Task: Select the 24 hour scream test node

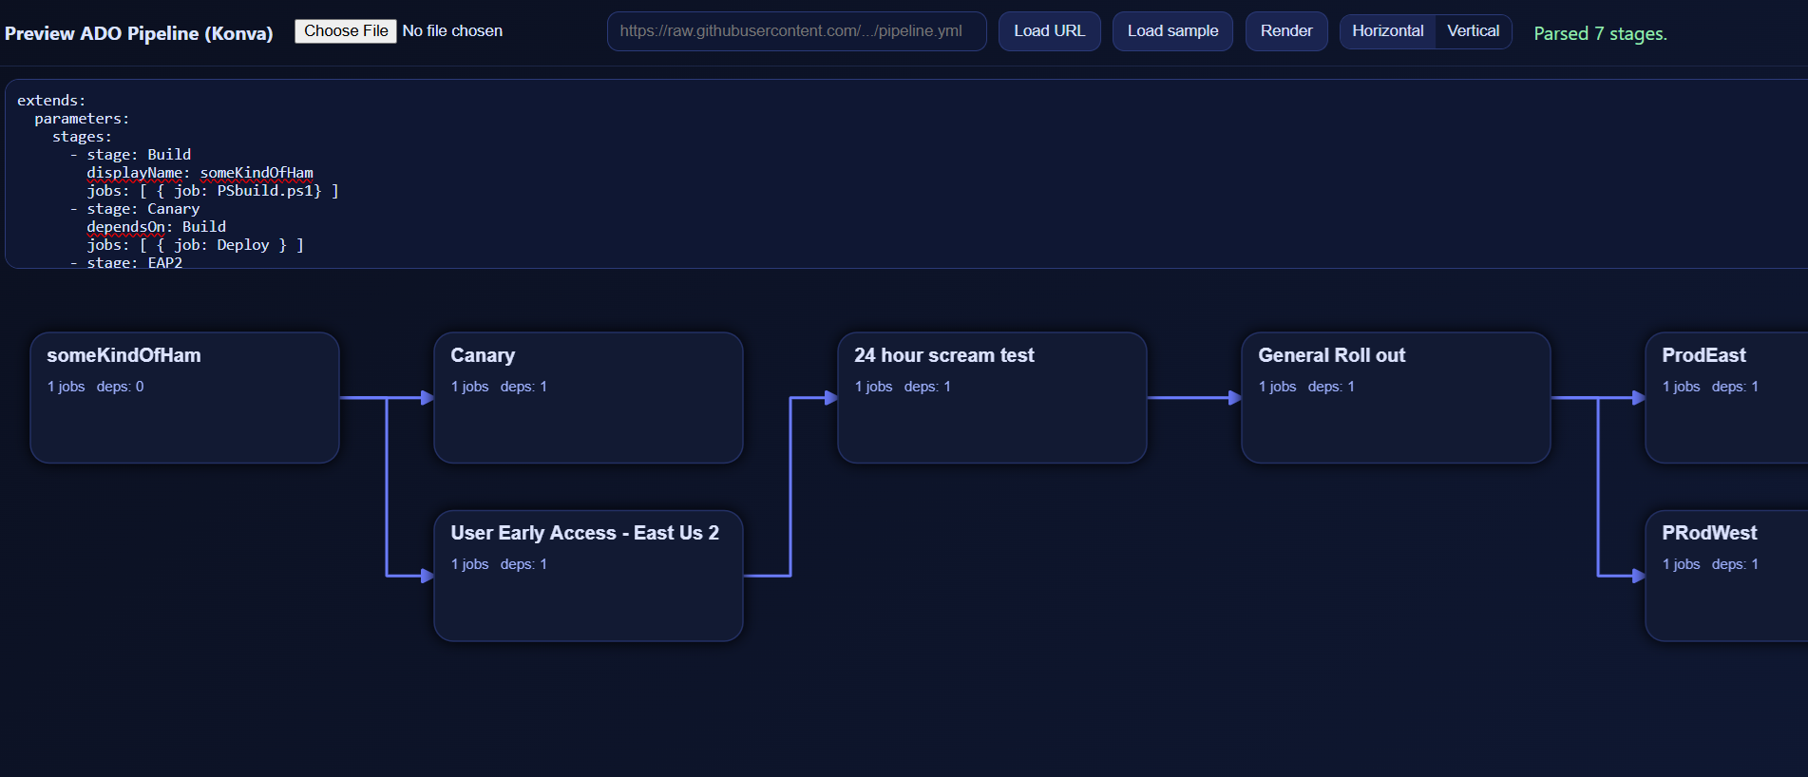Action: click(x=992, y=397)
